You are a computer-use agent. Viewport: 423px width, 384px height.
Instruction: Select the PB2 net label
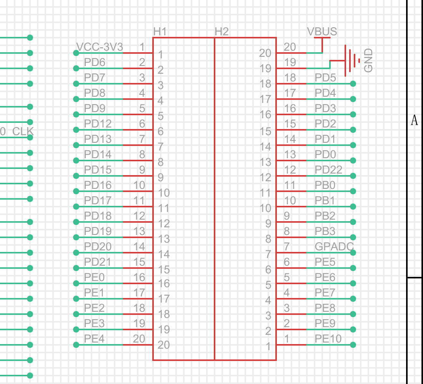pos(325,216)
